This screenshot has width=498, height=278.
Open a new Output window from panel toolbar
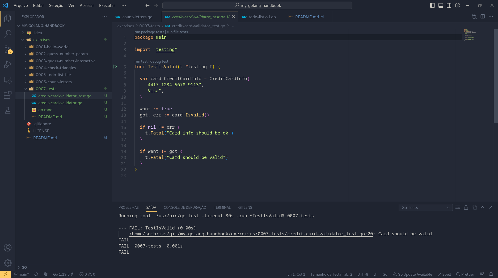[x=475, y=207]
